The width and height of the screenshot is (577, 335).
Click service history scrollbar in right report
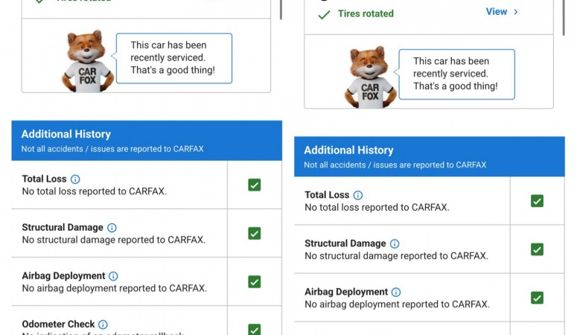564,15
